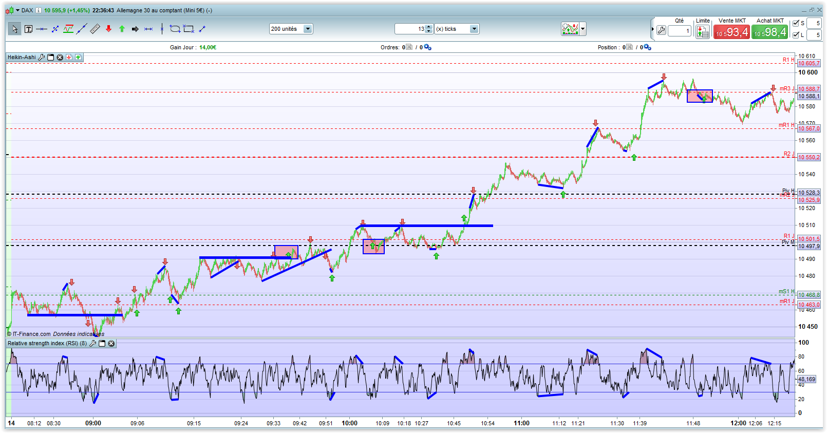Click the Limite order book icon
The width and height of the screenshot is (827, 433).
703,32
